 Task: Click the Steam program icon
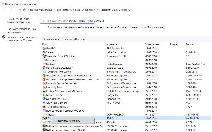tap(44, 52)
